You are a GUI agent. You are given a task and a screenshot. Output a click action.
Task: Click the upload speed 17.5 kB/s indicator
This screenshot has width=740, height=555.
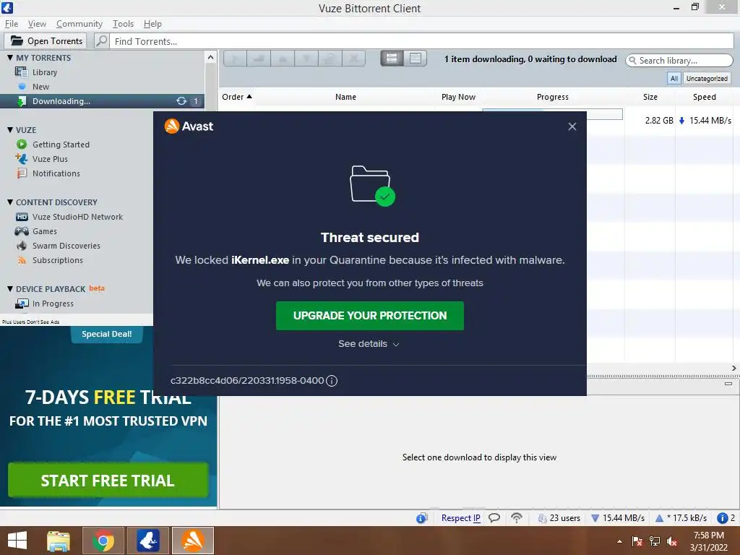pyautogui.click(x=681, y=517)
